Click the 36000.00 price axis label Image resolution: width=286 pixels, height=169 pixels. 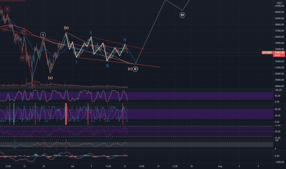(x=279, y=37)
